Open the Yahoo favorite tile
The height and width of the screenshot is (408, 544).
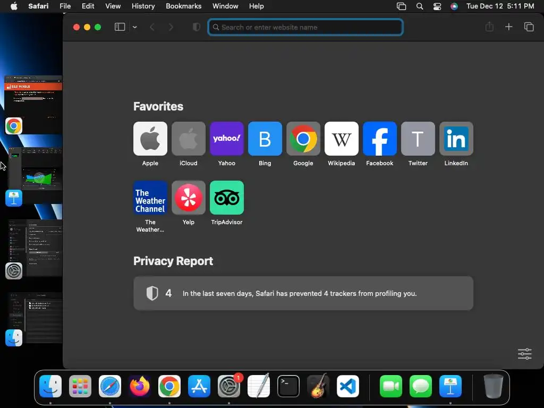point(226,139)
